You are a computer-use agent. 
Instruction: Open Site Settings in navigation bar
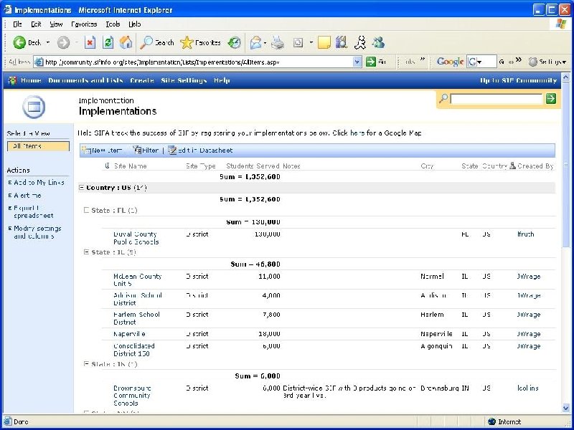(184, 80)
